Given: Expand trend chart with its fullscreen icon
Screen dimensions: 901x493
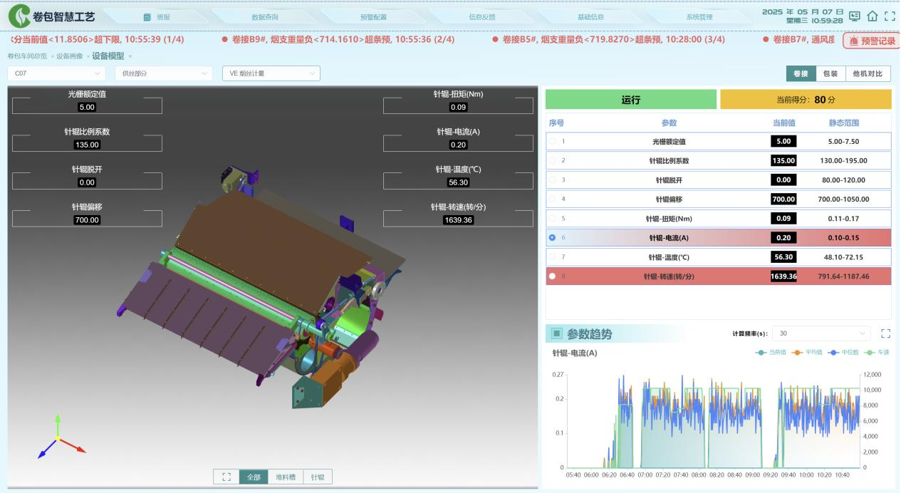Looking at the screenshot, I should [885, 333].
